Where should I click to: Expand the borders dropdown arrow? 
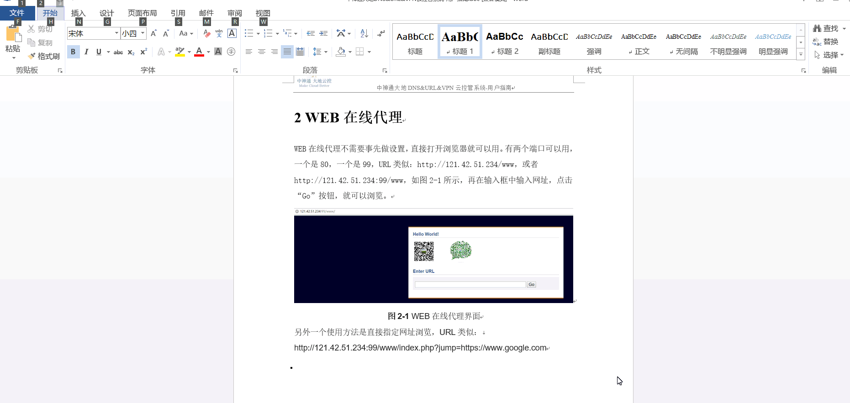coord(369,52)
